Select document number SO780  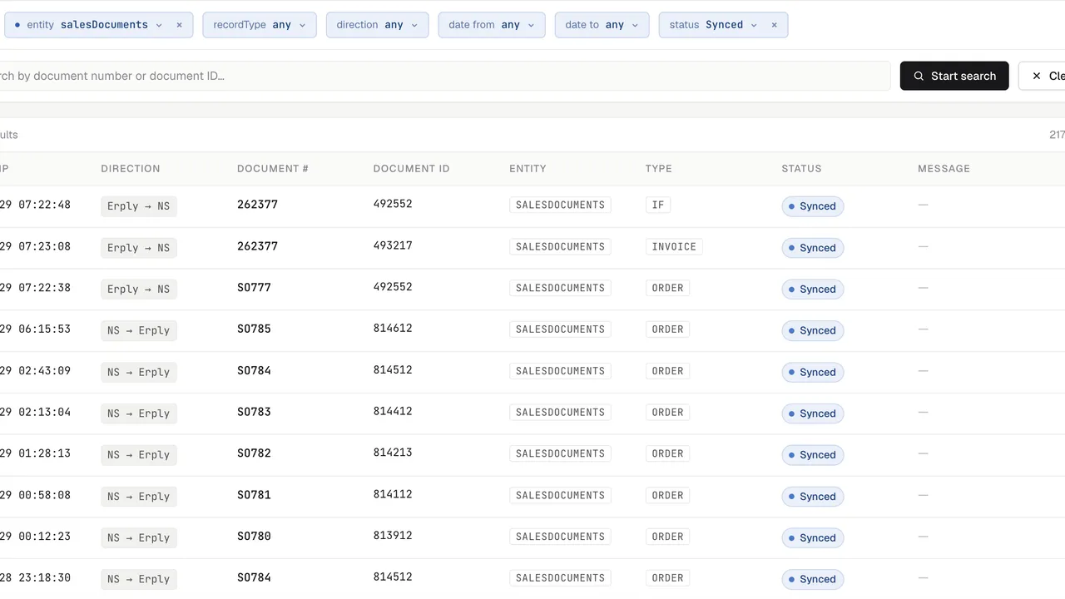(x=254, y=537)
